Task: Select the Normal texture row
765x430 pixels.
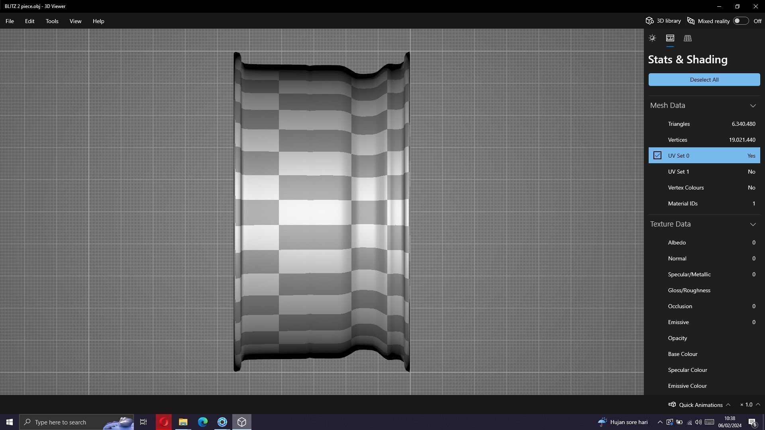Action: coord(704,258)
